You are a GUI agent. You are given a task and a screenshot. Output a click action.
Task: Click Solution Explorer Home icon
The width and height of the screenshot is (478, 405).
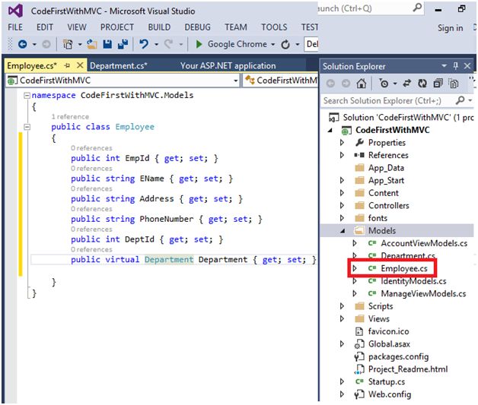361,84
